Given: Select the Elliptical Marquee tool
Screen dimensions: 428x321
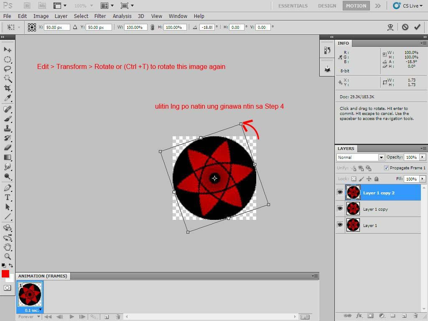Looking at the screenshot, I should coord(8,59).
